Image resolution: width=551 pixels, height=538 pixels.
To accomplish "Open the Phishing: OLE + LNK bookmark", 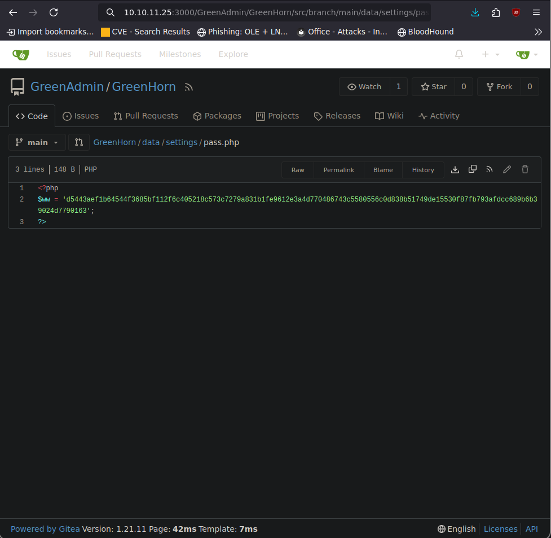I will (x=243, y=32).
